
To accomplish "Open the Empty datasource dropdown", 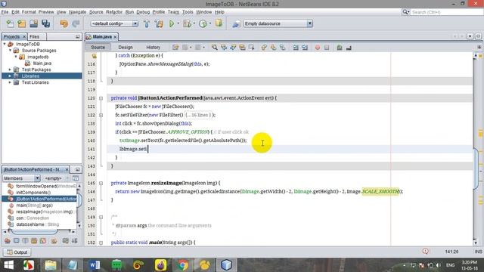I will click(309, 23).
